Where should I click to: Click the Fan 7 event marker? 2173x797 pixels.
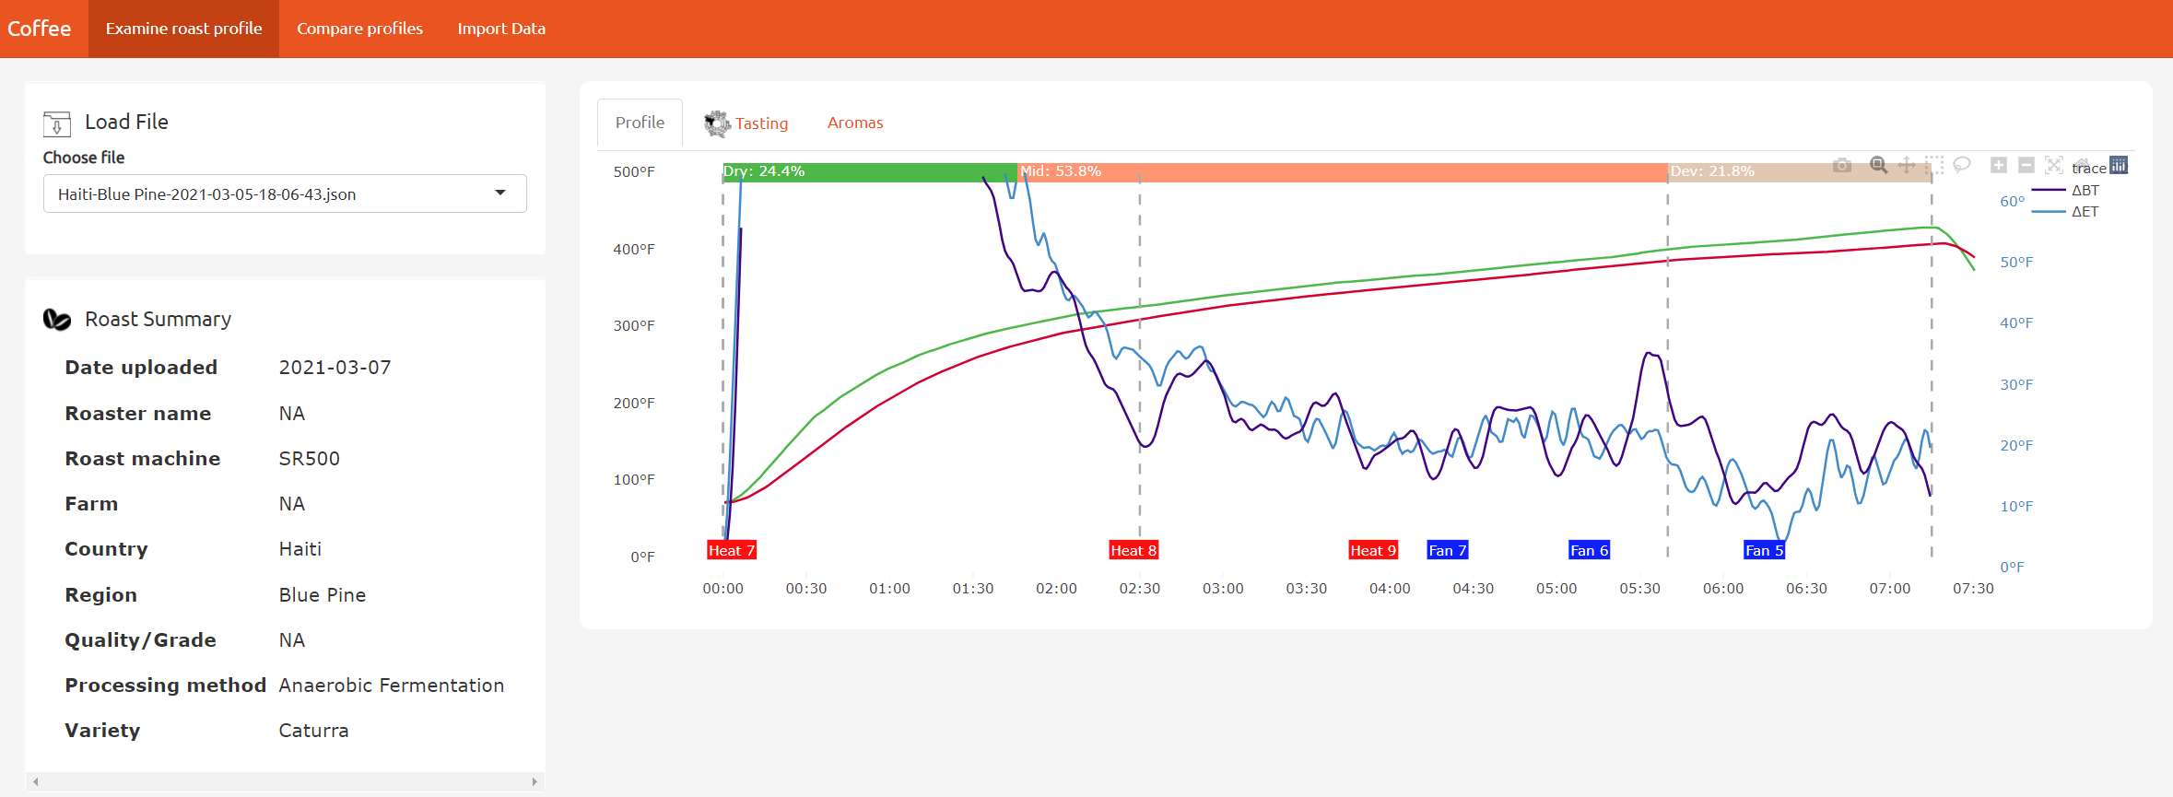(1448, 550)
